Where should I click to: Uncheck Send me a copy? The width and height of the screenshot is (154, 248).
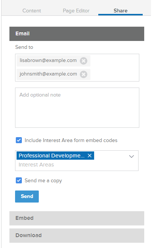pyautogui.click(x=19, y=180)
